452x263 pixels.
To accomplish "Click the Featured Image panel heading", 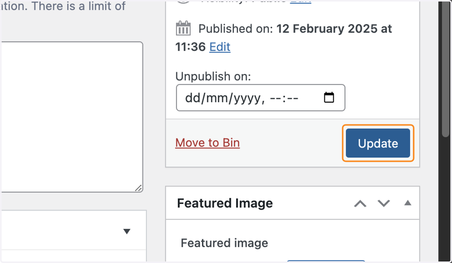I will pos(225,203).
